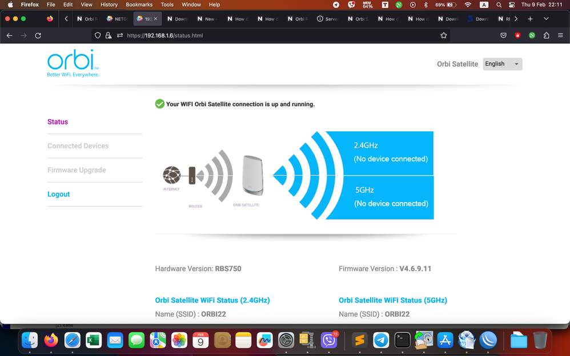List all tabs with dropdown arrow

546,18
